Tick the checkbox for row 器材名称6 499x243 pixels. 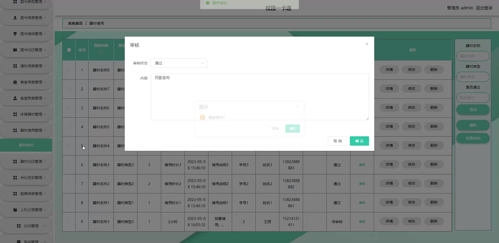coord(69,108)
